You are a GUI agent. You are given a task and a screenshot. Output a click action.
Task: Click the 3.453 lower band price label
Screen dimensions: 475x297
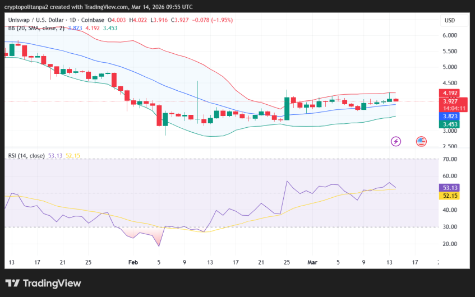coord(450,124)
